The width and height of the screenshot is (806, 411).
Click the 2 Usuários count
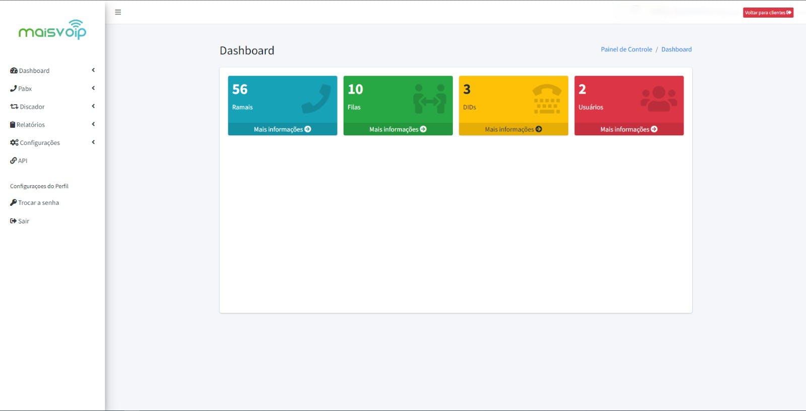coord(582,90)
